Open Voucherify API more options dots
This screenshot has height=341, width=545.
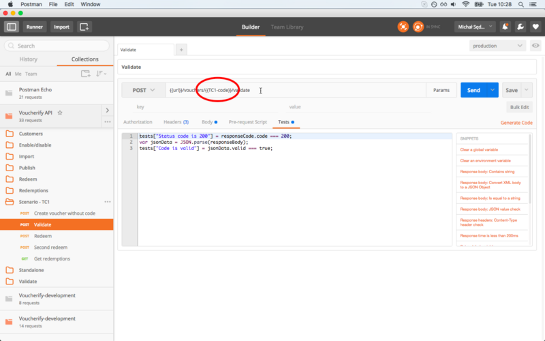(108, 122)
